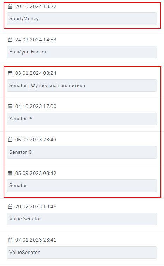
Task: Click the 07.01.2023 23:41 date text
Action: tap(36, 240)
